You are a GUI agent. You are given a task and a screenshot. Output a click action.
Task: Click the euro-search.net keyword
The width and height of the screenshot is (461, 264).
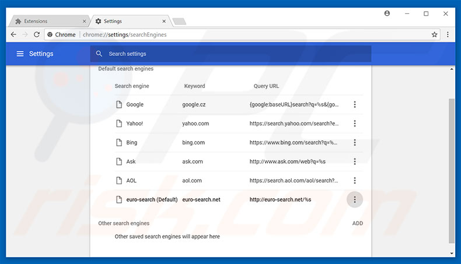[201, 199]
